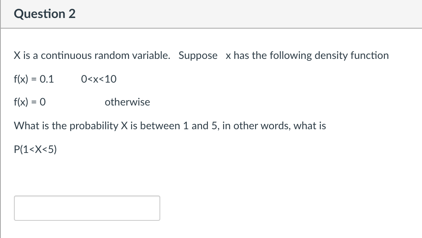Click inside the empty answer field
The width and height of the screenshot is (422, 238).
click(x=86, y=208)
